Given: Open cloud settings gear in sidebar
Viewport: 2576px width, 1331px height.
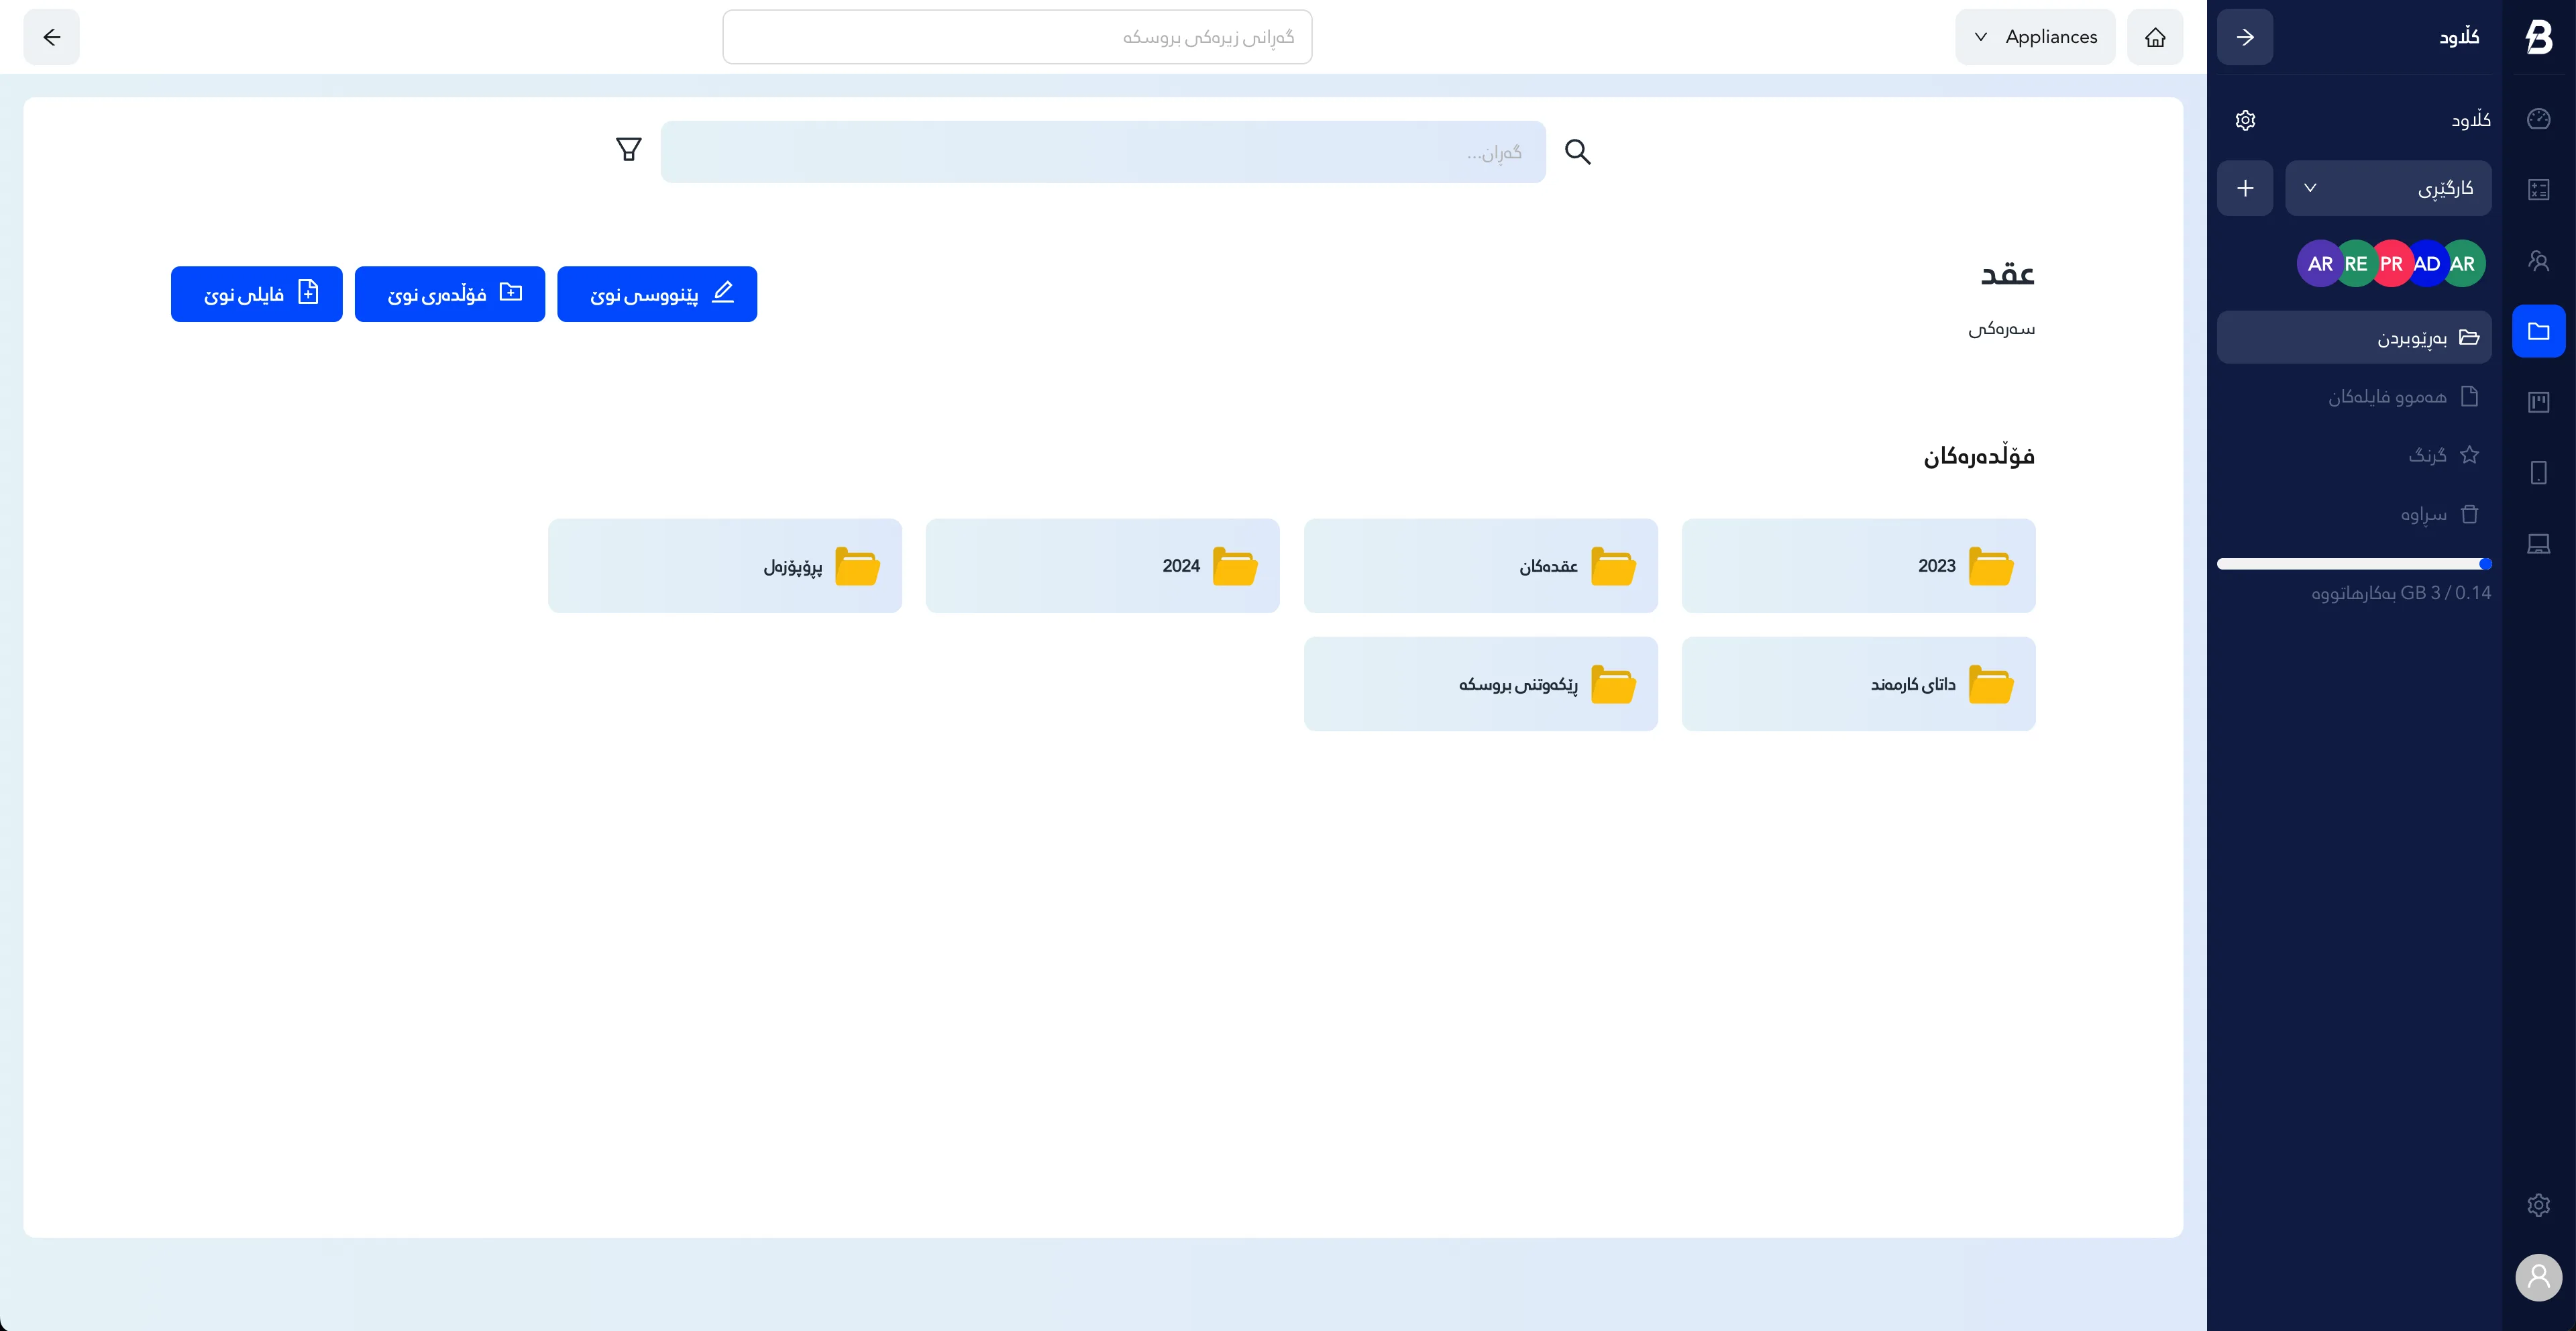Looking at the screenshot, I should click(2245, 120).
